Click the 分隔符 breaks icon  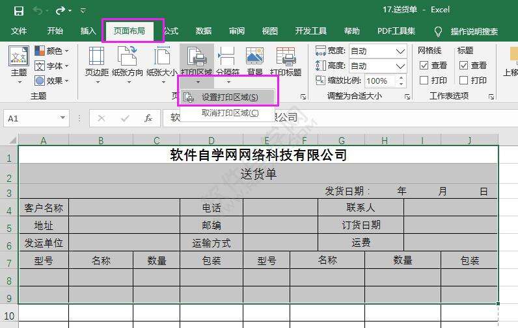pos(227,56)
